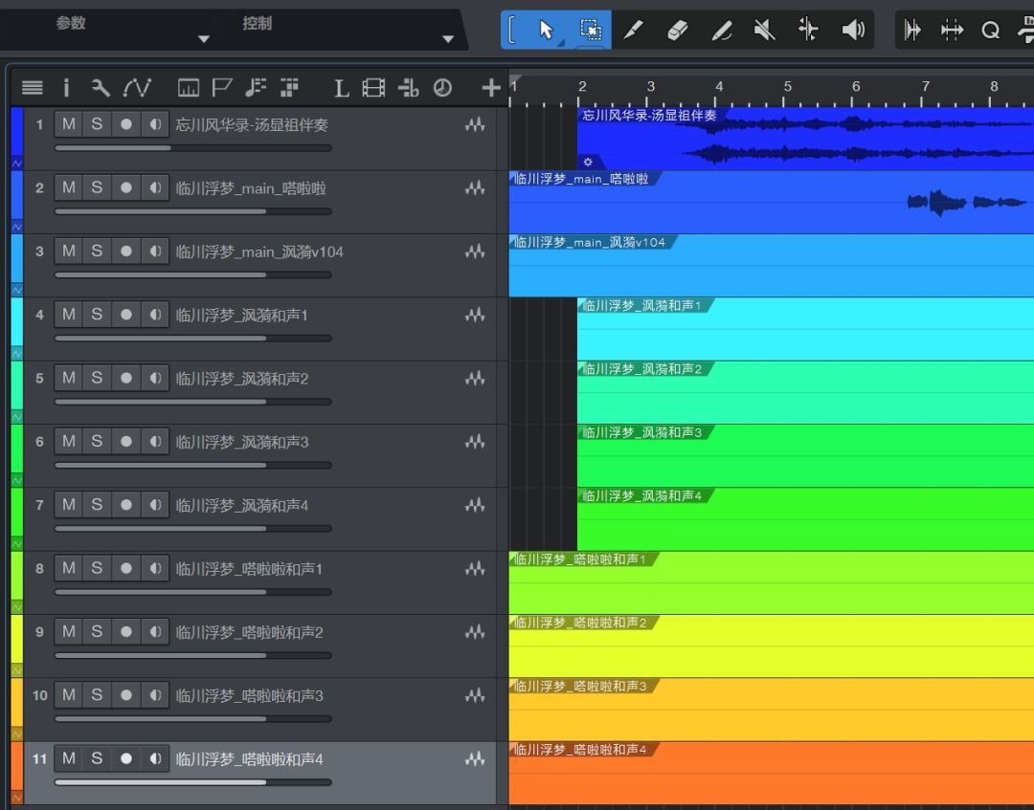This screenshot has width=1034, height=810.
Task: Arm recording on track 11
Action: (x=125, y=758)
